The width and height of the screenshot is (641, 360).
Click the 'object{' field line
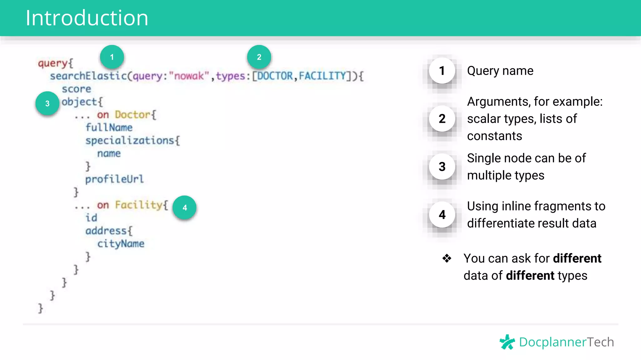tap(82, 102)
